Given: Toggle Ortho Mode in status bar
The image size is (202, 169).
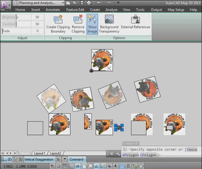Looking at the screenshot, I should pyautogui.click(x=71, y=166).
